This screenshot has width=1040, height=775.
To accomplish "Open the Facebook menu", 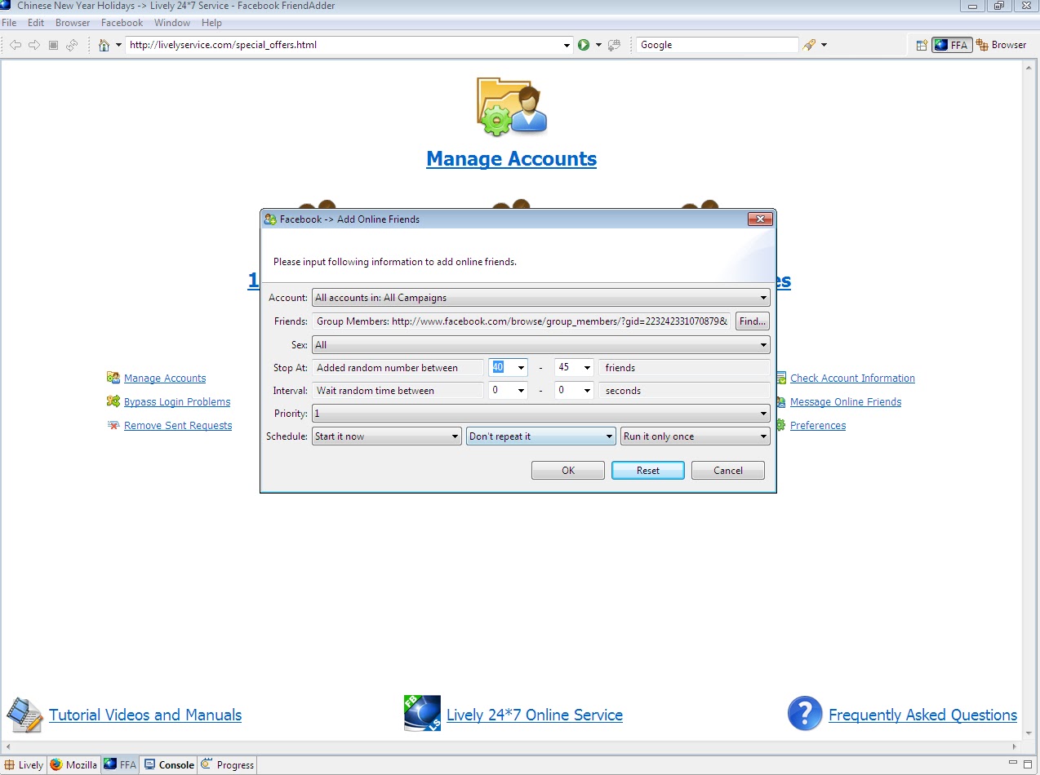I will point(122,23).
